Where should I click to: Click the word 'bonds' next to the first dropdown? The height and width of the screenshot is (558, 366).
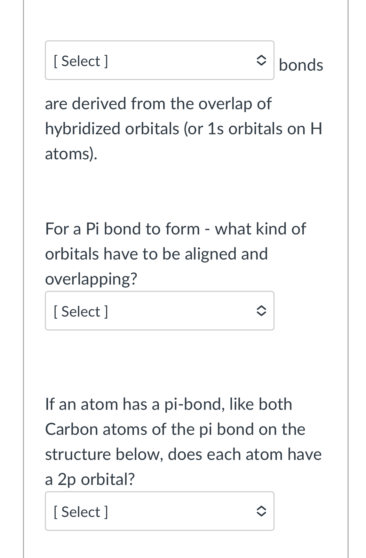coord(301,64)
